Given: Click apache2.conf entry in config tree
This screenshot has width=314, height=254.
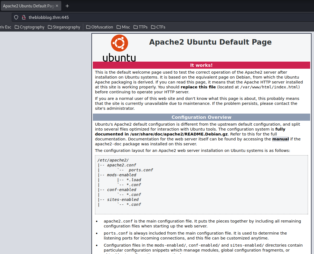Looking at the screenshot, I should [122, 165].
